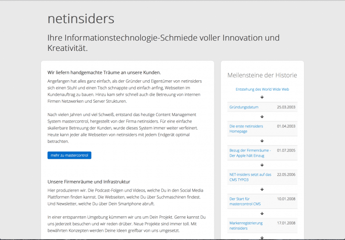
Task: Click the arrow beneath the CMS TYPO3 milestone
Action: pyautogui.click(x=262, y=189)
